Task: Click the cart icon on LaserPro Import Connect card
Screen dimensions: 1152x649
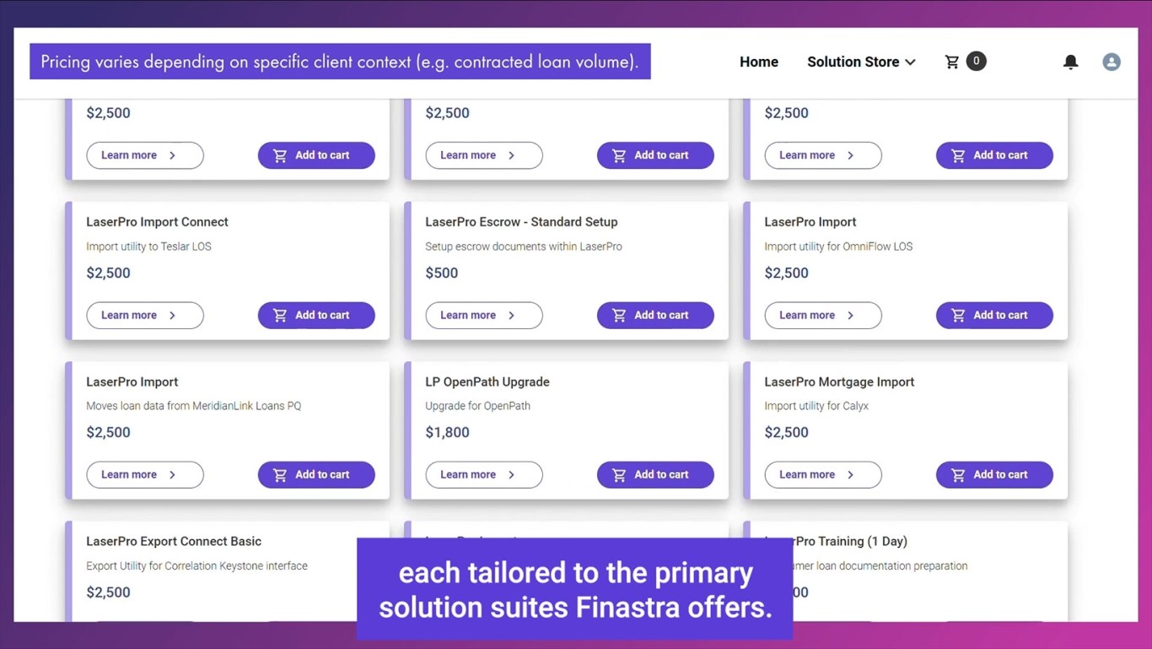Action: click(279, 315)
